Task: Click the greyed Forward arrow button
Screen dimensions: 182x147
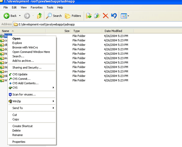Action: pos(27,16)
